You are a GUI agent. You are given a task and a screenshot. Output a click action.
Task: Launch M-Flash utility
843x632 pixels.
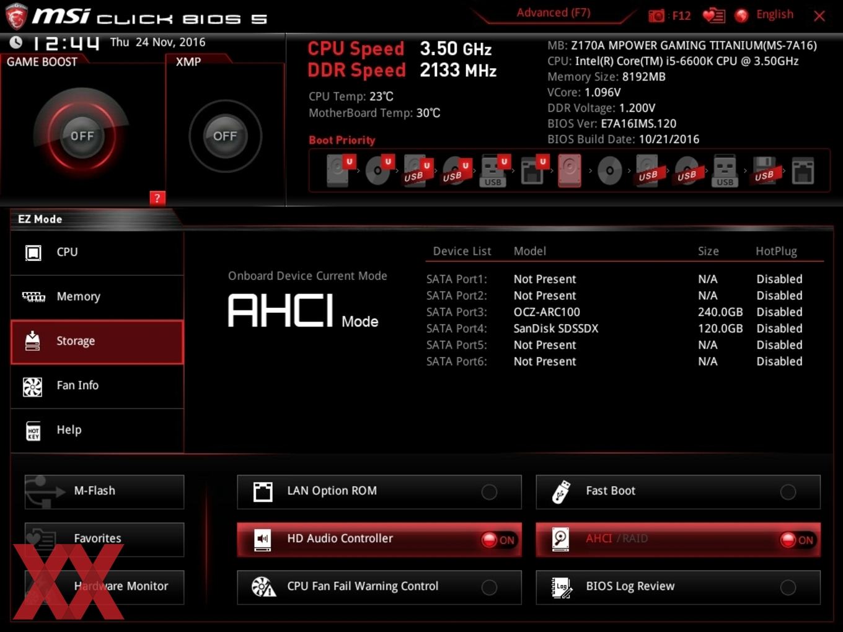point(104,492)
